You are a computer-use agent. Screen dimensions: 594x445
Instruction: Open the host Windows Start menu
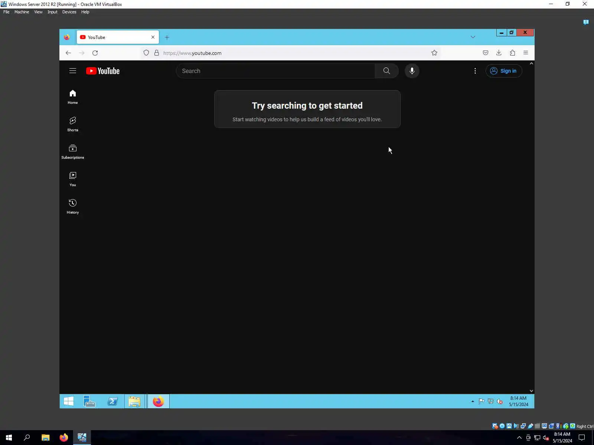[9, 438]
